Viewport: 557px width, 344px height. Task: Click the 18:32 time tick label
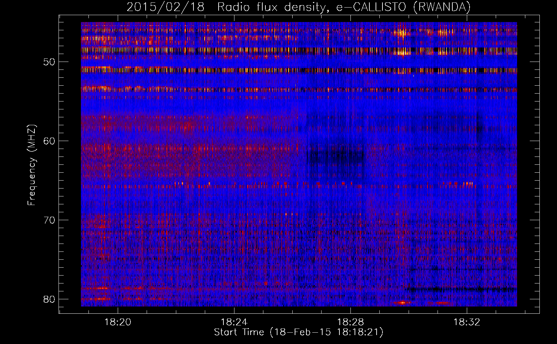point(467,322)
